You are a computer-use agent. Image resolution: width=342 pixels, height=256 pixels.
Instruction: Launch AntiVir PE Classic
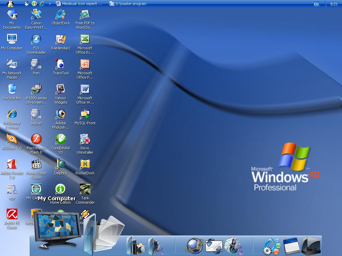click(x=12, y=219)
